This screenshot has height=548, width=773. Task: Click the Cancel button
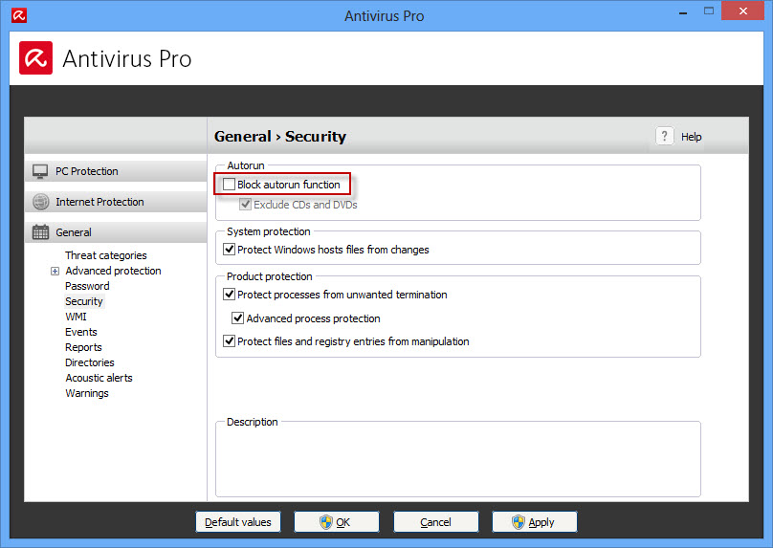[436, 522]
